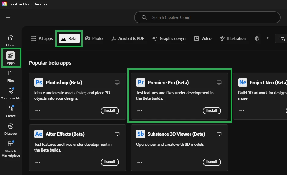The image size is (287, 175).
Task: Select the Video tab
Action: click(x=203, y=38)
